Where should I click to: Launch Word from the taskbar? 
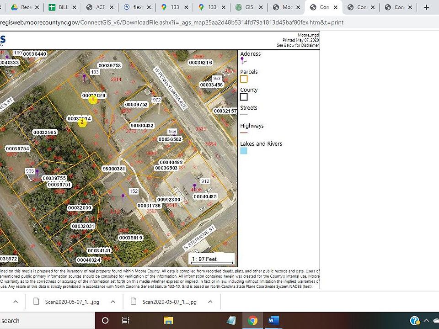coord(273,320)
